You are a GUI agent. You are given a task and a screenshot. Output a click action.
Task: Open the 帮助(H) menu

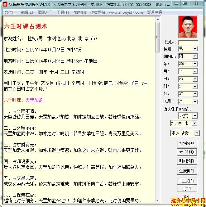79,12
